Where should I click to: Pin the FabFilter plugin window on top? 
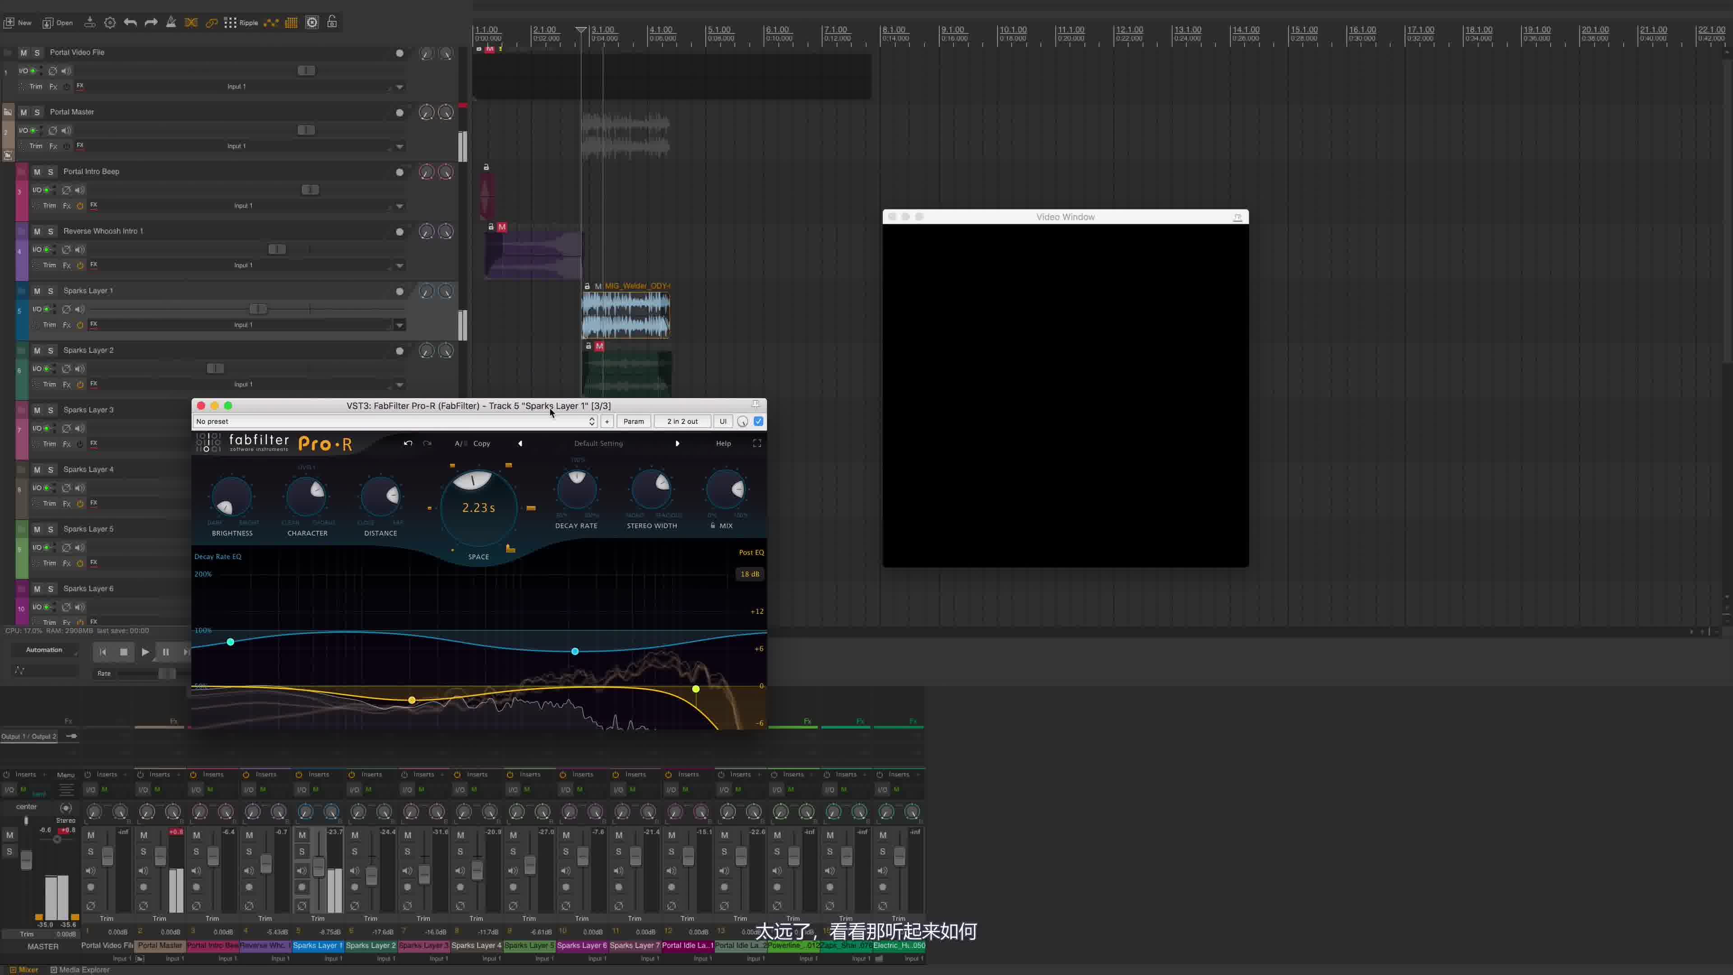tap(755, 404)
